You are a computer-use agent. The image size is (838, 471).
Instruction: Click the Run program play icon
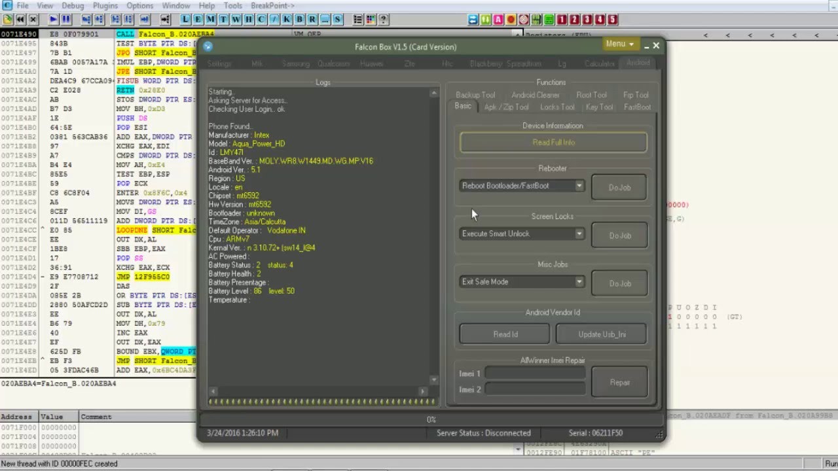pyautogui.click(x=54, y=19)
